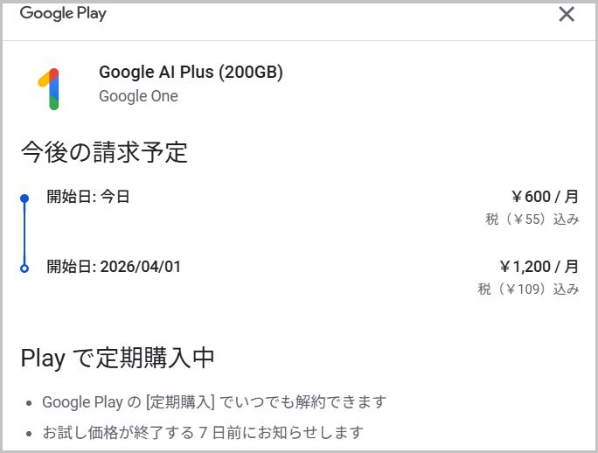Viewport: 598px width, 453px height.
Task: Click the filled timeline dot for today
Action: click(24, 199)
